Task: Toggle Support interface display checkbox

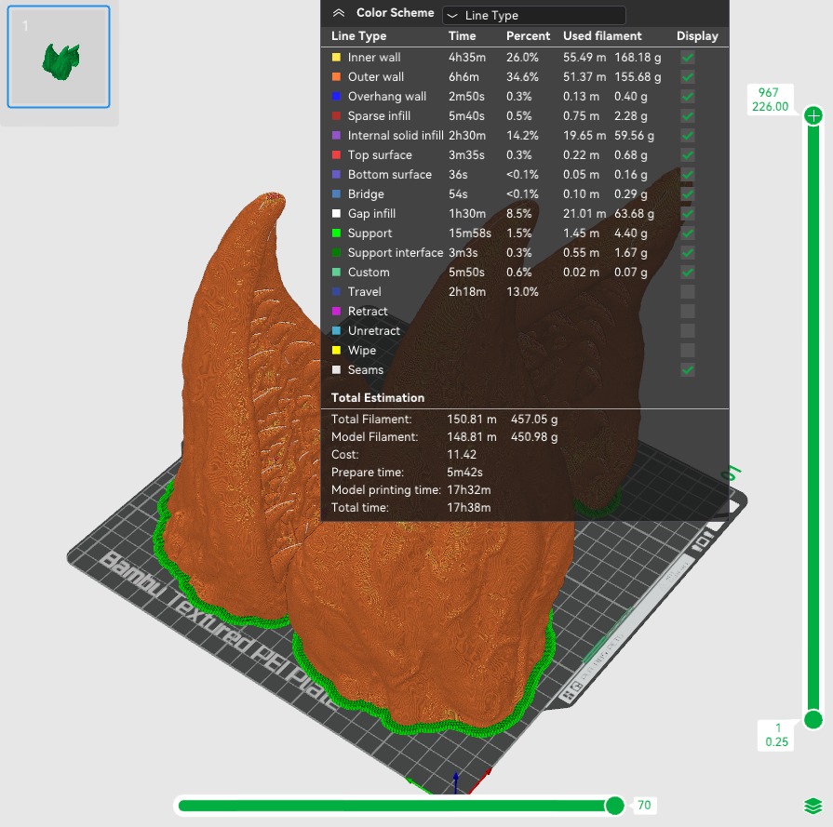Action: tap(688, 253)
